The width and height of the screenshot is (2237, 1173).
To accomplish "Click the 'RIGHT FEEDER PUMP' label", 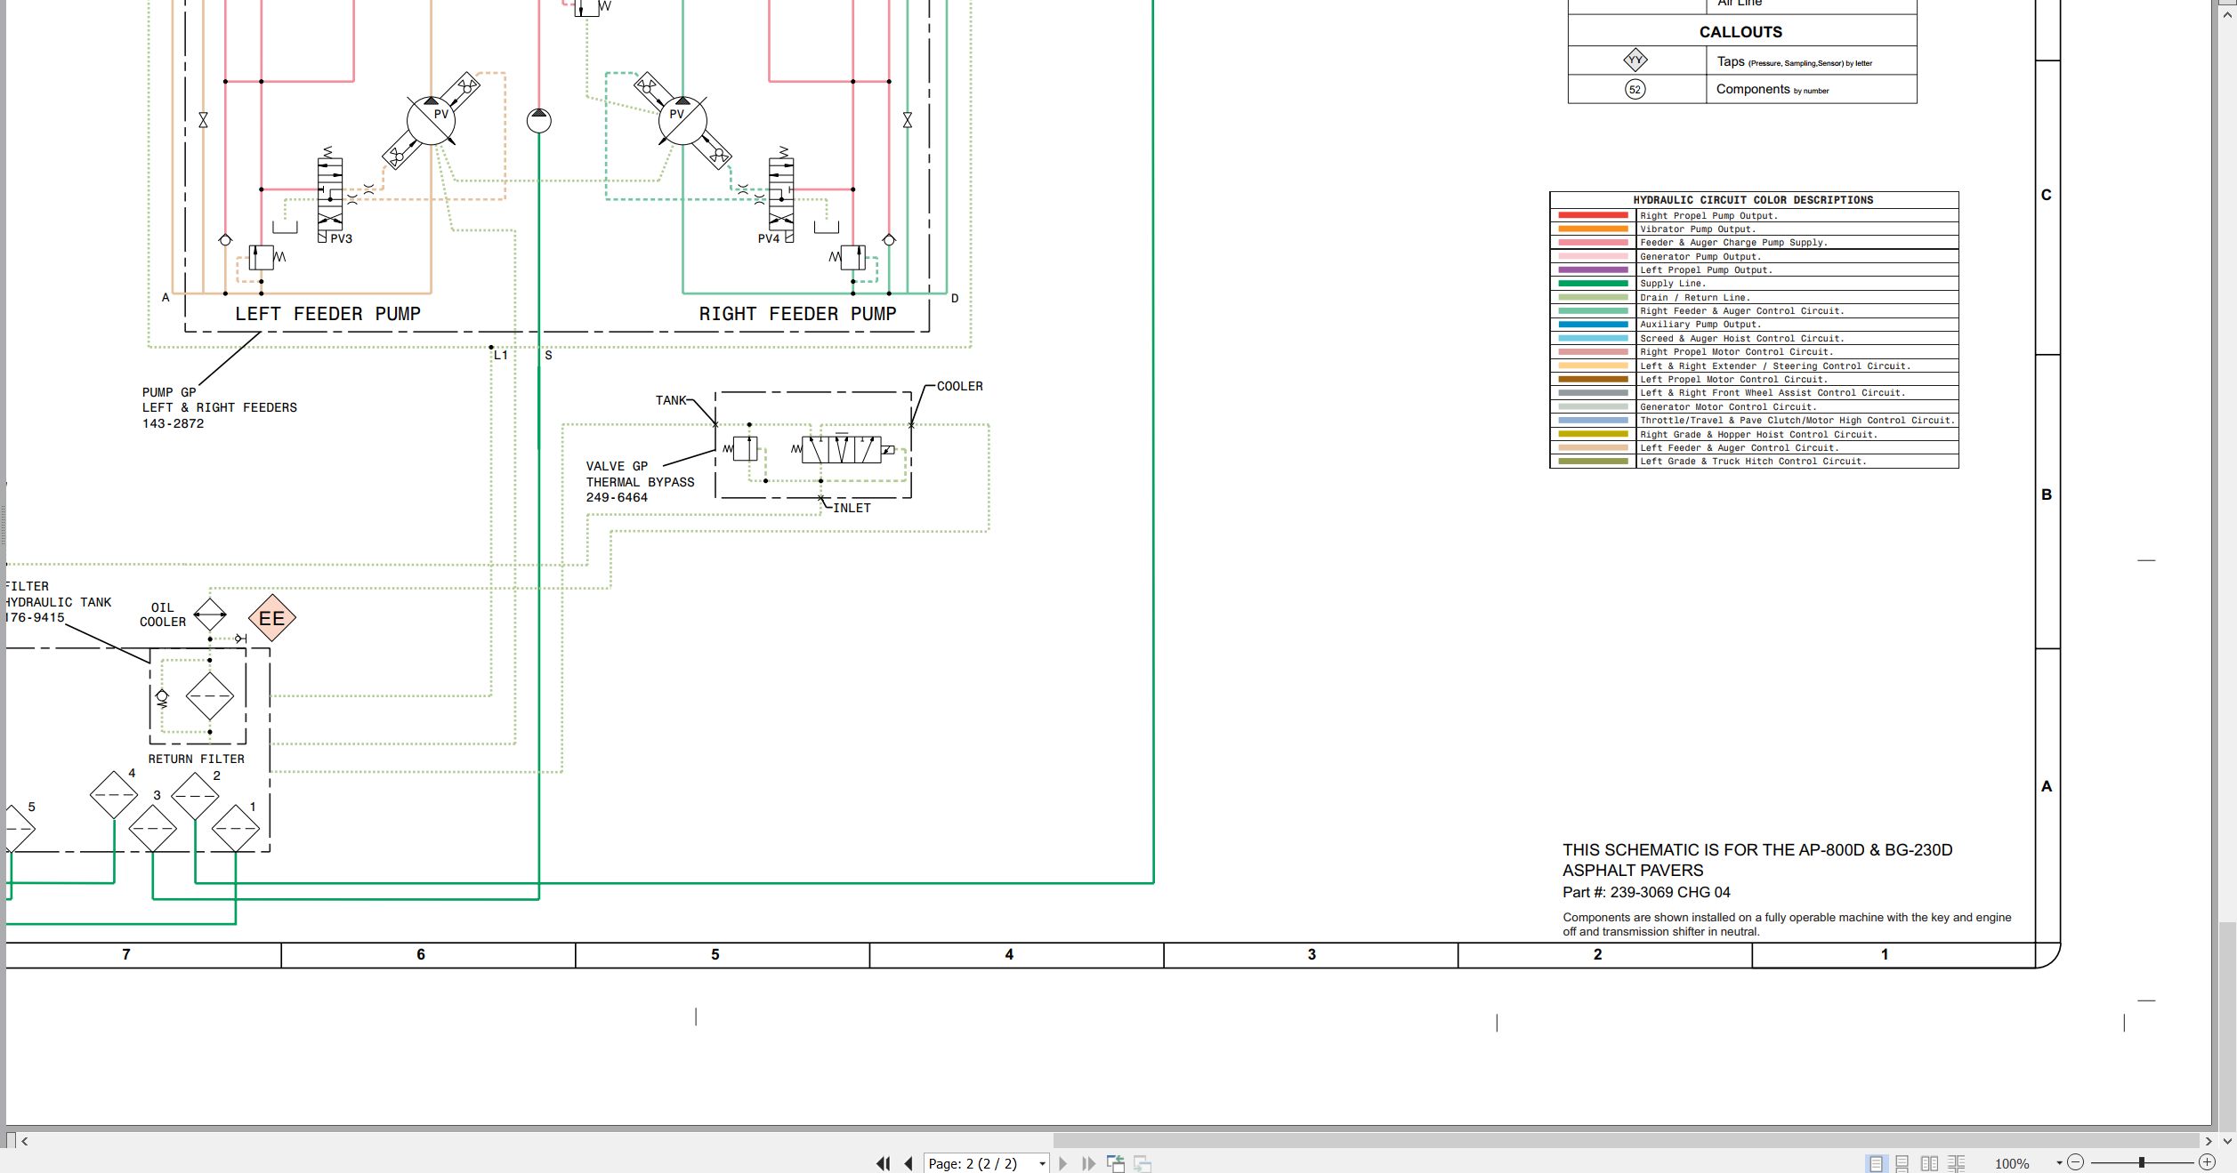I will [797, 314].
